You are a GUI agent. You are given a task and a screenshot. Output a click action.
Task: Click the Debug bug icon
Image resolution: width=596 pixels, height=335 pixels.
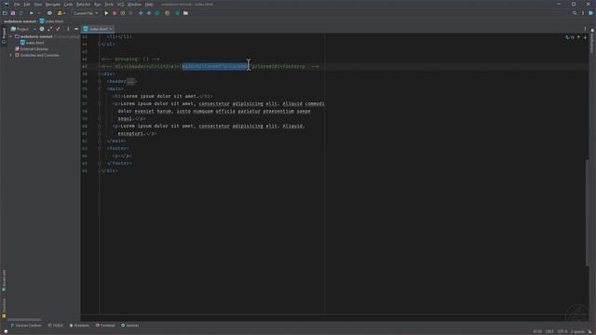click(115, 13)
